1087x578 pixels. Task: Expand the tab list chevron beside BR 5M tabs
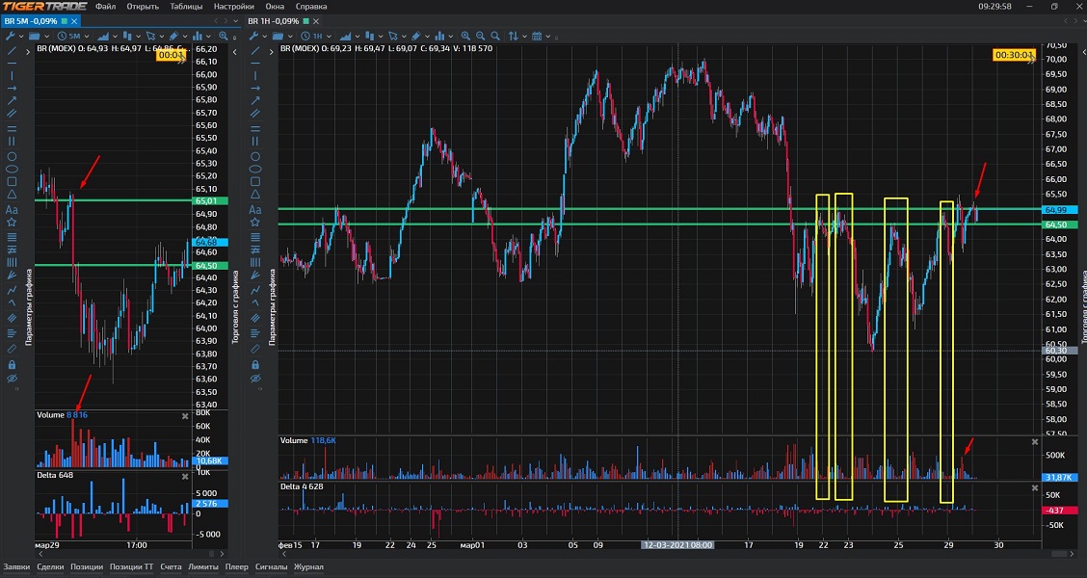(x=236, y=21)
